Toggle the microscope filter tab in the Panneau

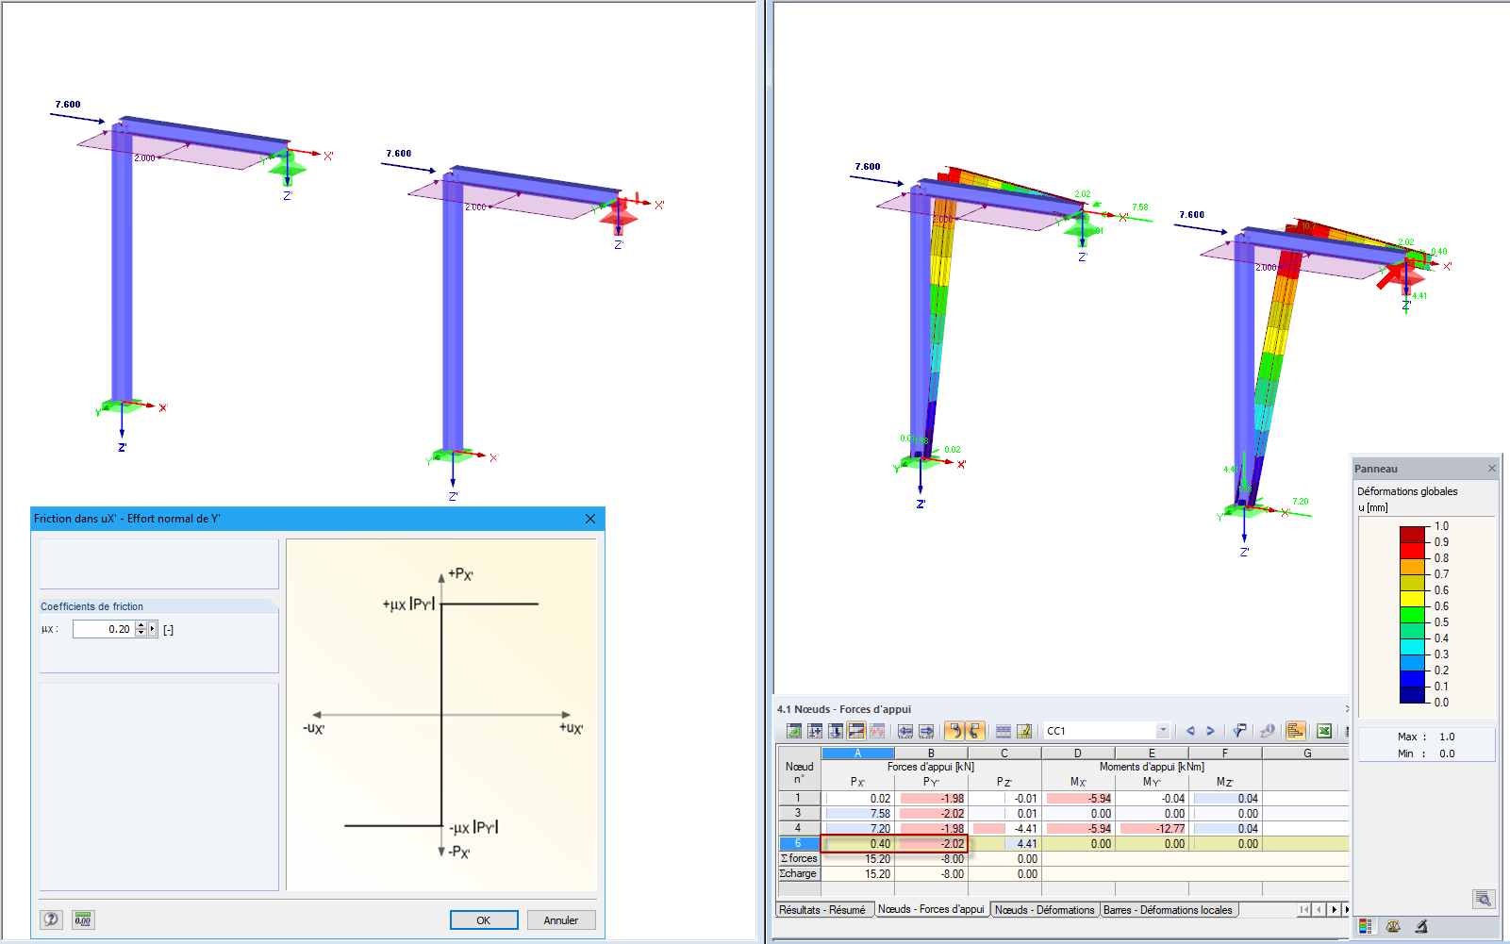pos(1420,925)
